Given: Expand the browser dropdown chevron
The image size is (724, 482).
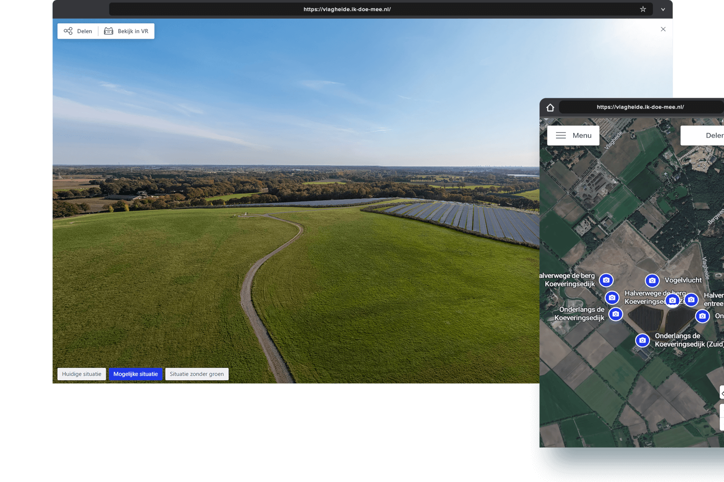Looking at the screenshot, I should click(x=663, y=9).
